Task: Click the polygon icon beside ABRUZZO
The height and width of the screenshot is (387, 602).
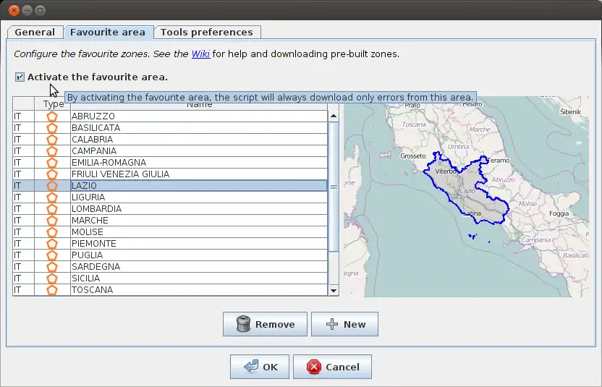Action: 52,116
